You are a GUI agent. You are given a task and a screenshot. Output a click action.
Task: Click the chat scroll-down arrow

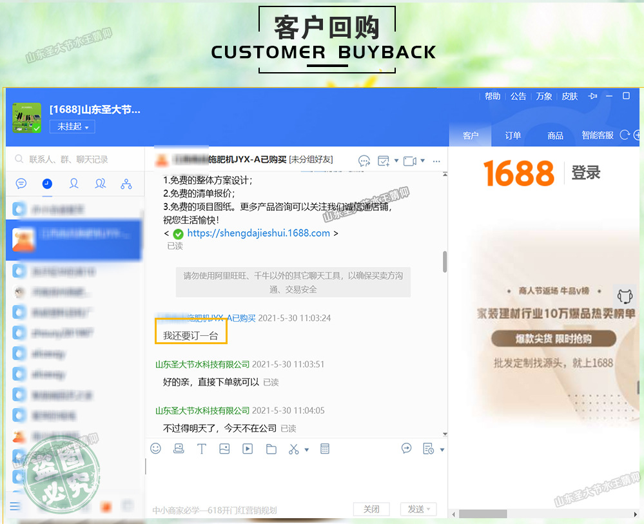click(445, 434)
